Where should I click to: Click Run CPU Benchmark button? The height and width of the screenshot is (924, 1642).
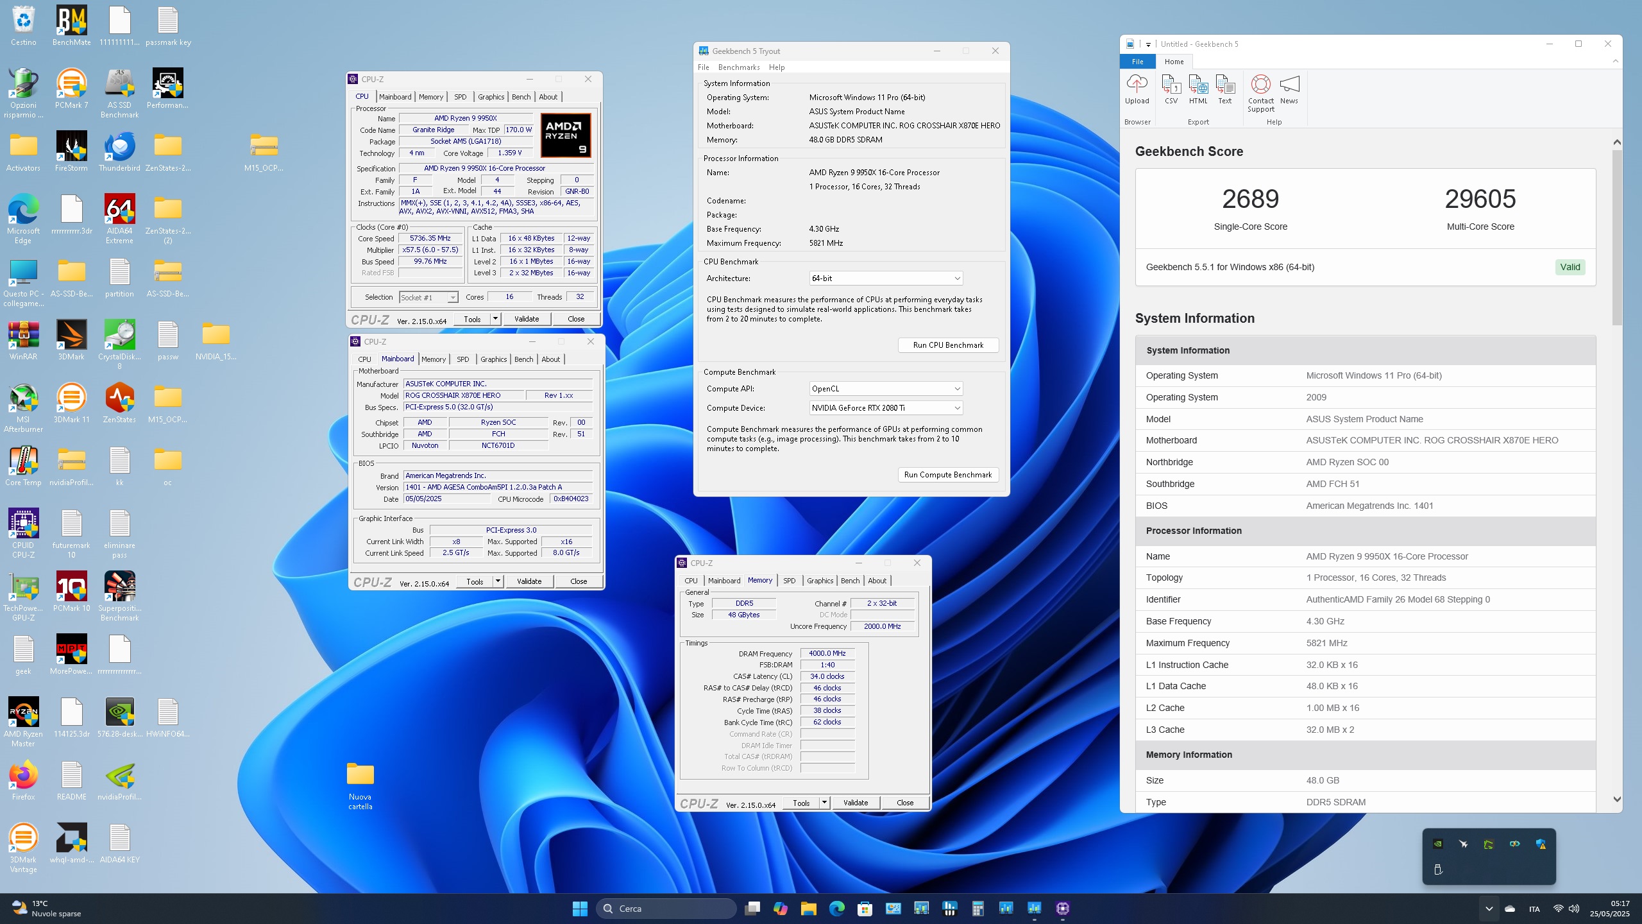coord(948,345)
